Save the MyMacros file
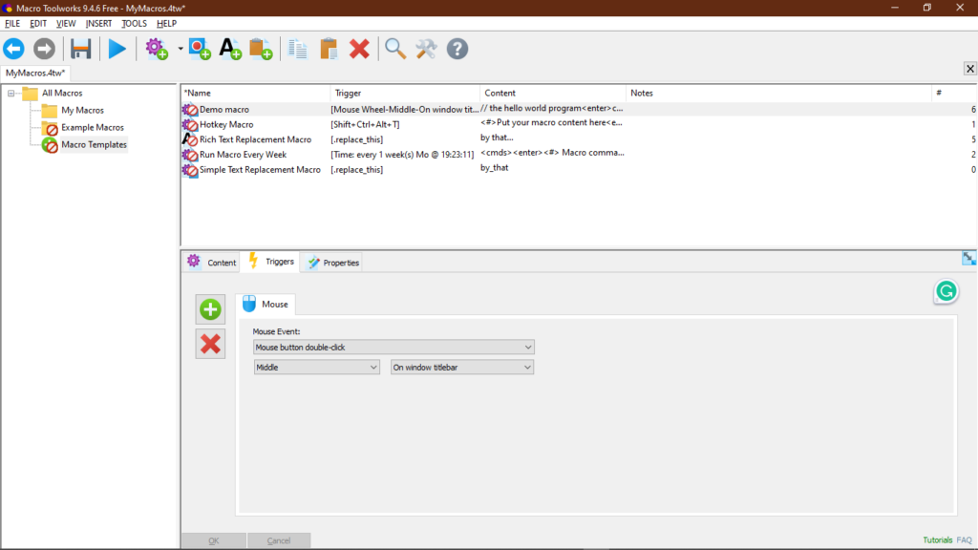The image size is (978, 550). coord(80,49)
